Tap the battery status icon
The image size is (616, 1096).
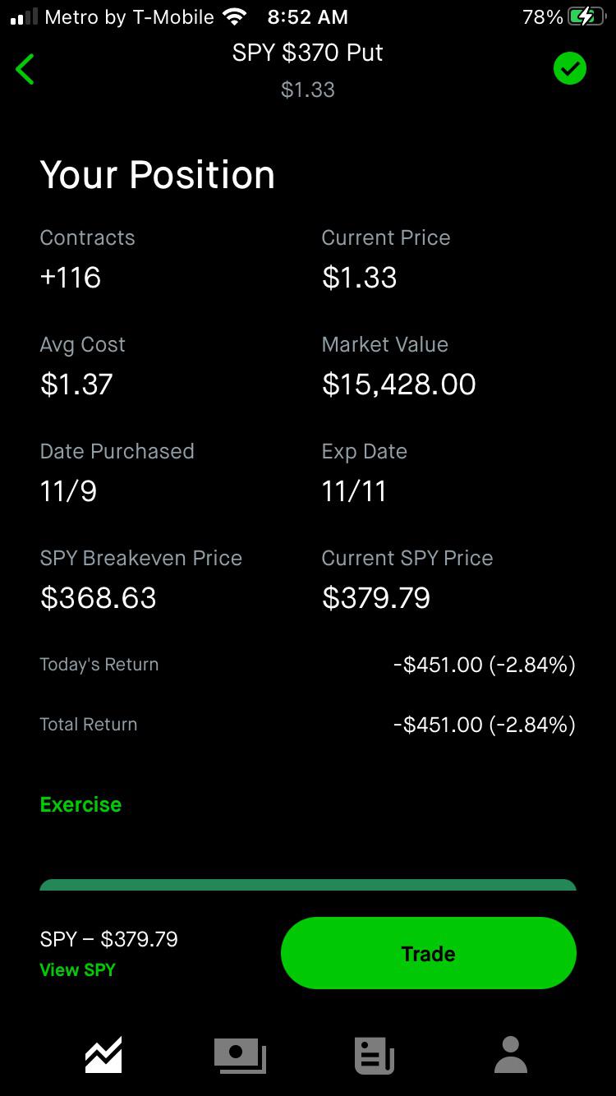(x=586, y=16)
